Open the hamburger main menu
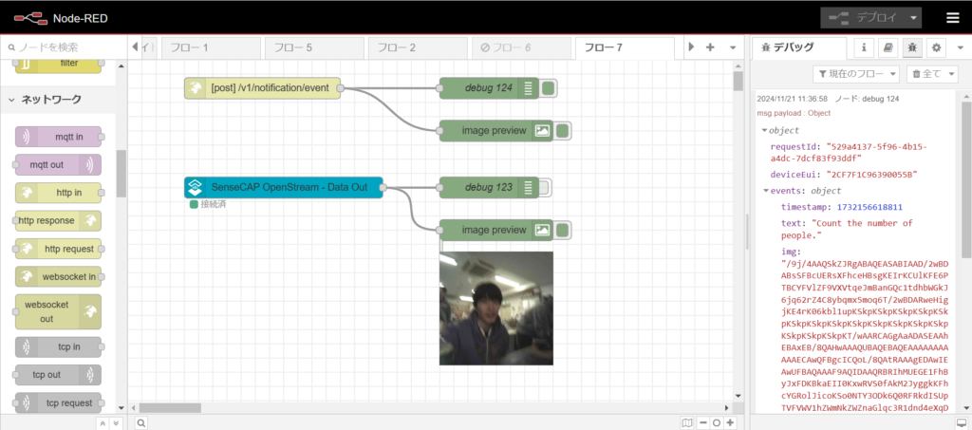 point(953,18)
